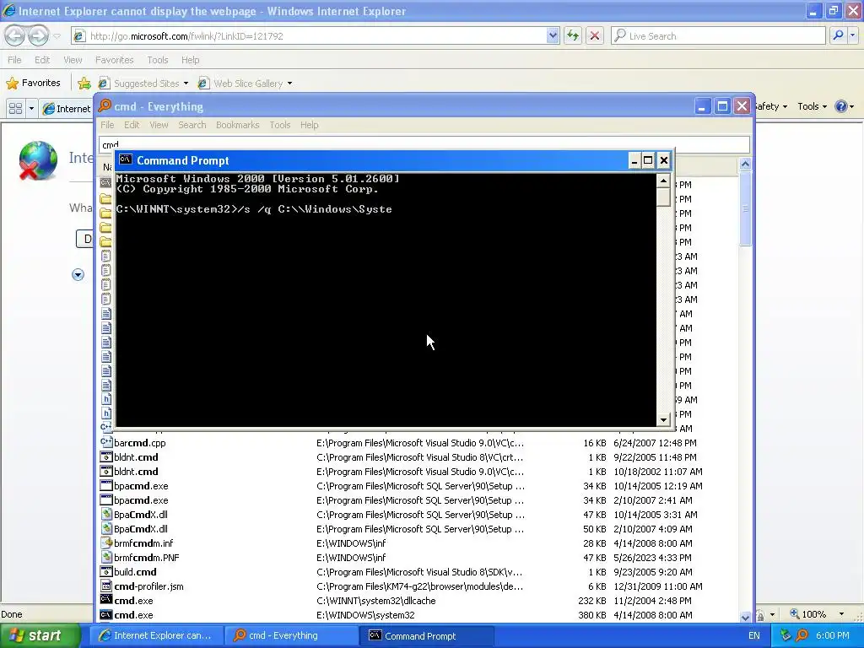Click the Command Prompt title bar icon
This screenshot has height=648, width=864.
point(126,159)
